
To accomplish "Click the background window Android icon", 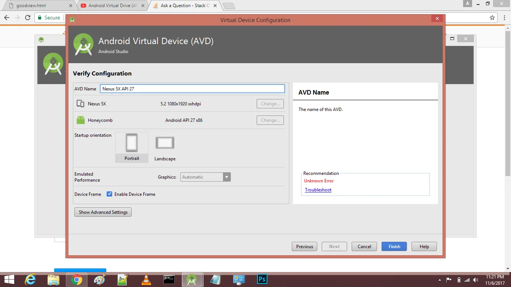I will (x=41, y=40).
